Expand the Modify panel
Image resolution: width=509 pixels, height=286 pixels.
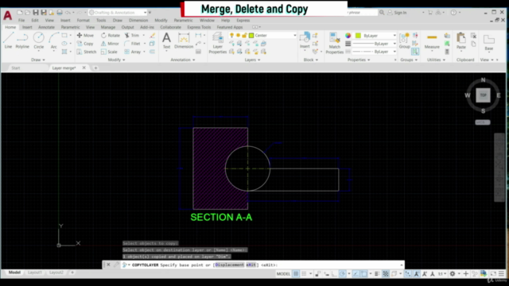tap(116, 60)
